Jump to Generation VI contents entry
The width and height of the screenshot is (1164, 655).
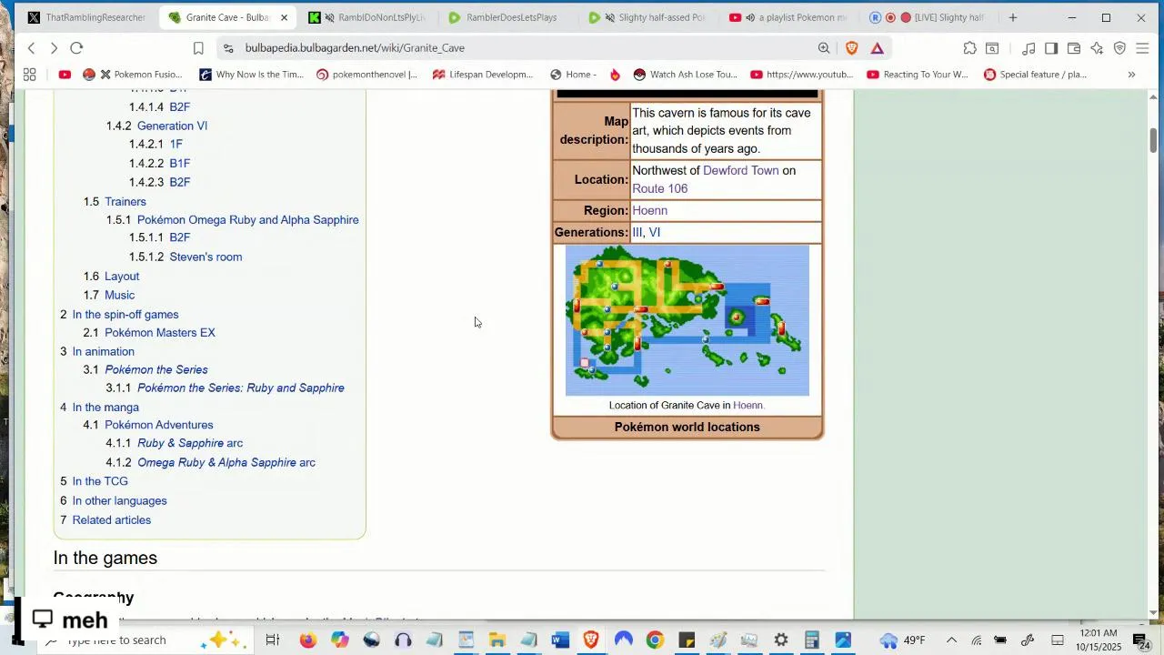172,126
